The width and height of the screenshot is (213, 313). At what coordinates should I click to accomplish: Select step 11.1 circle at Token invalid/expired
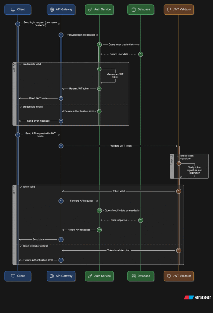click(179, 250)
